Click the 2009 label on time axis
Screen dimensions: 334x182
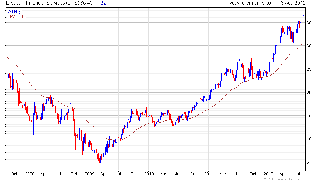point(89,174)
